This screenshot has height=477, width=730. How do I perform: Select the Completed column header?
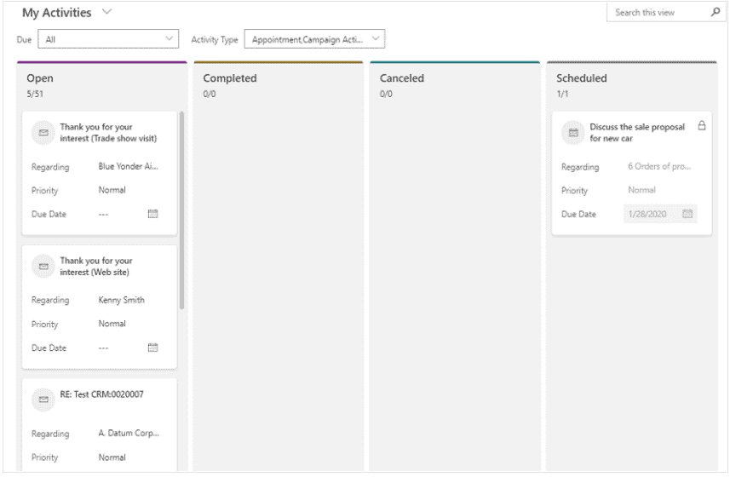[229, 78]
